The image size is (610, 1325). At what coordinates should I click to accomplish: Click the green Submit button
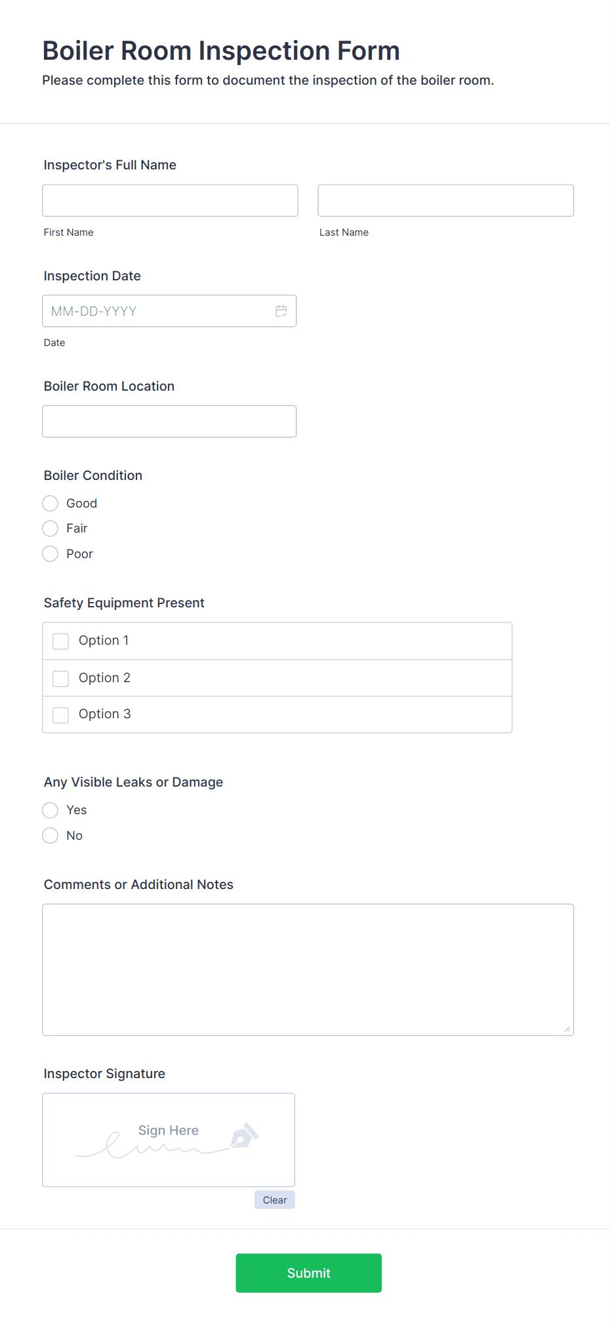click(x=308, y=1272)
